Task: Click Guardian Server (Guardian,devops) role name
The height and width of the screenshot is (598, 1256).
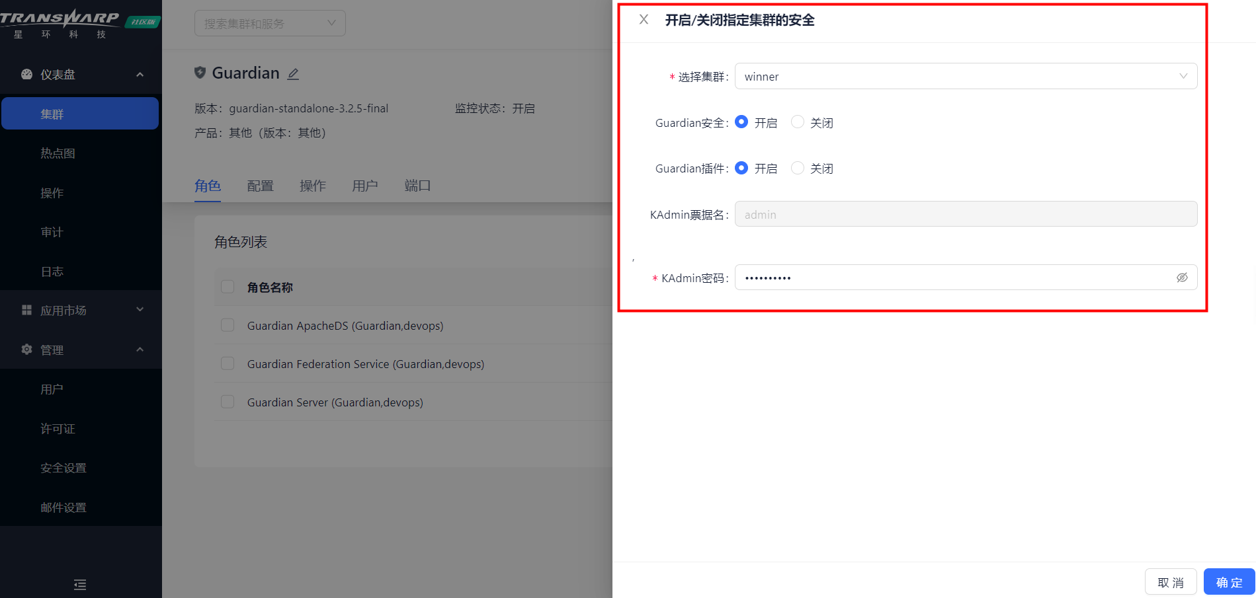Action: [x=335, y=402]
